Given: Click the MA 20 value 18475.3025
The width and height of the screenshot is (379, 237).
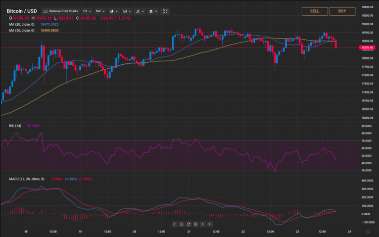Looking at the screenshot, I should point(50,24).
